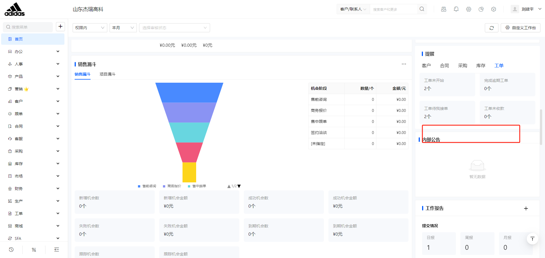Click the 搜索菜单 menu search field
545x258 pixels.
[x=28, y=27]
